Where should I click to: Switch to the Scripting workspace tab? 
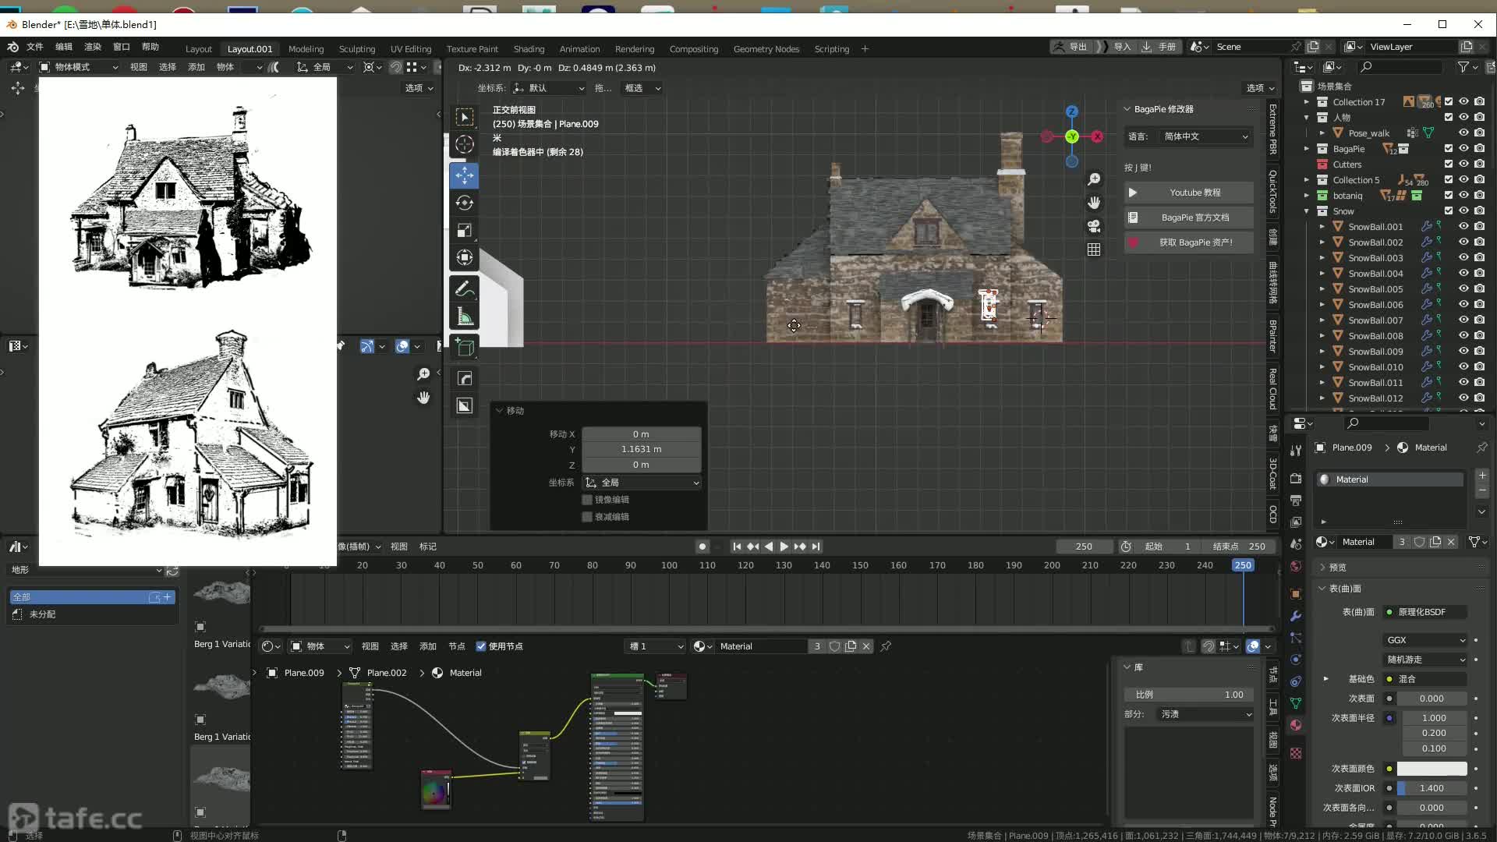pos(831,48)
